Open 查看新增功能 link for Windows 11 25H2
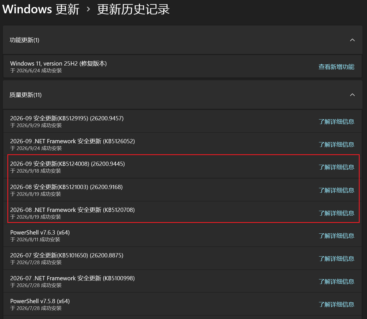The height and width of the screenshot is (319, 367). tap(336, 67)
